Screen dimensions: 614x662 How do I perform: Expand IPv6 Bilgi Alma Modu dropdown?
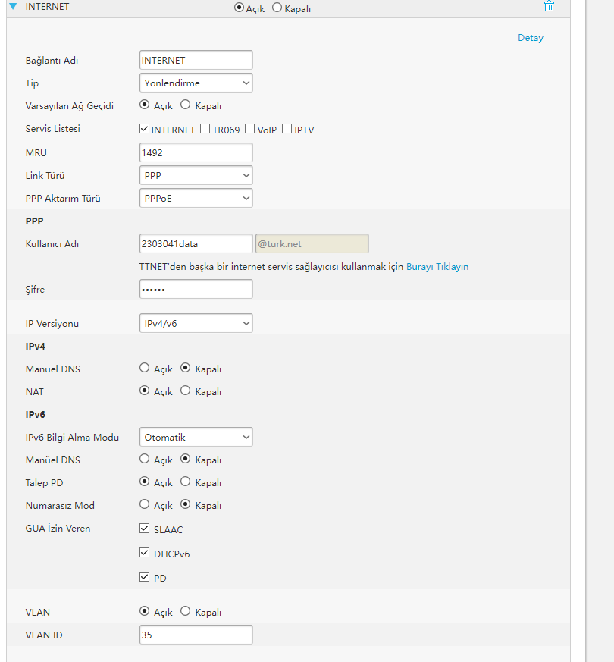[196, 437]
